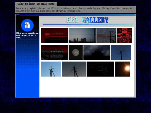The width and height of the screenshot is (151, 113).
Task: Click the 'Here are graphic pieces' description text
Action: (75, 9)
